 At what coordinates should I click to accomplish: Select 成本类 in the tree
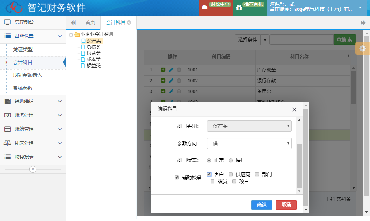coord(94,59)
